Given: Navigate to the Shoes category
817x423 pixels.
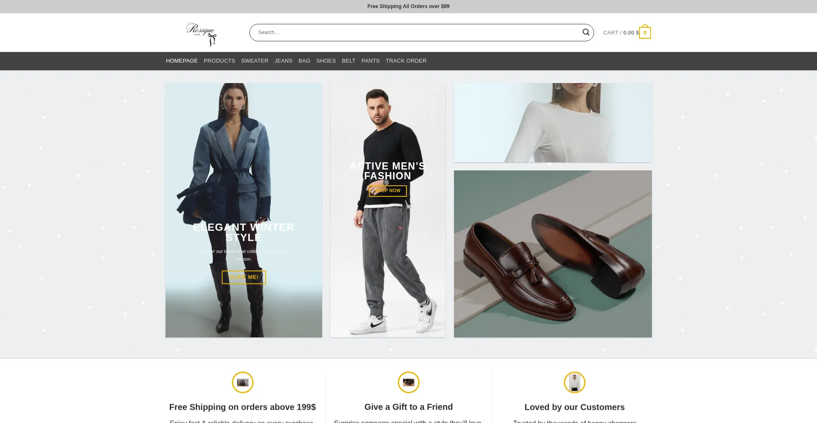Looking at the screenshot, I should (x=326, y=61).
